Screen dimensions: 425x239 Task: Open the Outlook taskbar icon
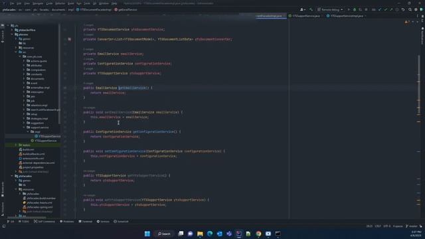click(x=219, y=234)
